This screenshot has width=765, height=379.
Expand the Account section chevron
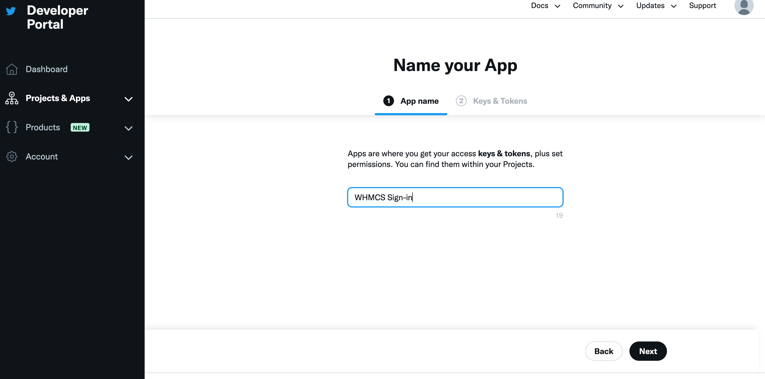pyautogui.click(x=128, y=157)
